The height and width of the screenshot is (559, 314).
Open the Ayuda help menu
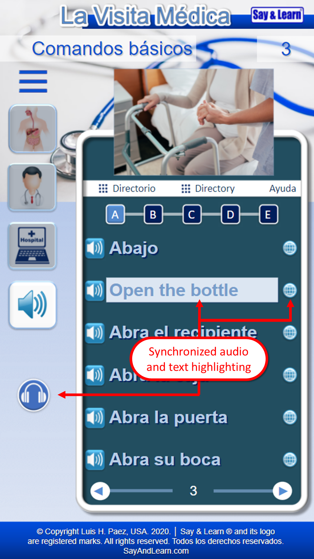tap(283, 189)
